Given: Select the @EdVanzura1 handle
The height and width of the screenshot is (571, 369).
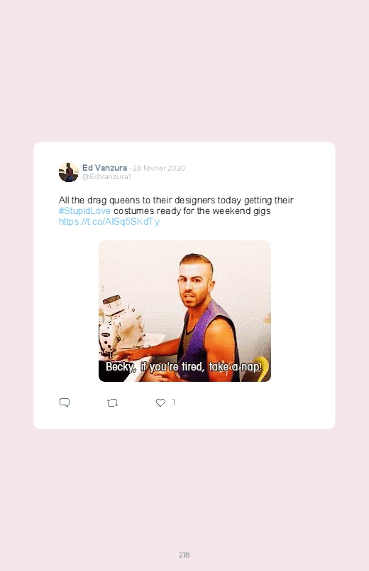Looking at the screenshot, I should coord(106,176).
